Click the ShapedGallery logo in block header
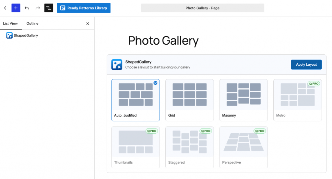The height and width of the screenshot is (179, 332). point(117,64)
